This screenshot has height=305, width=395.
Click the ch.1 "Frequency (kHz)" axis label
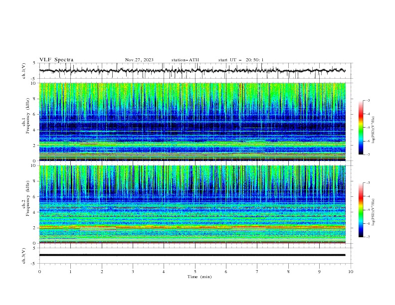coord(28,116)
